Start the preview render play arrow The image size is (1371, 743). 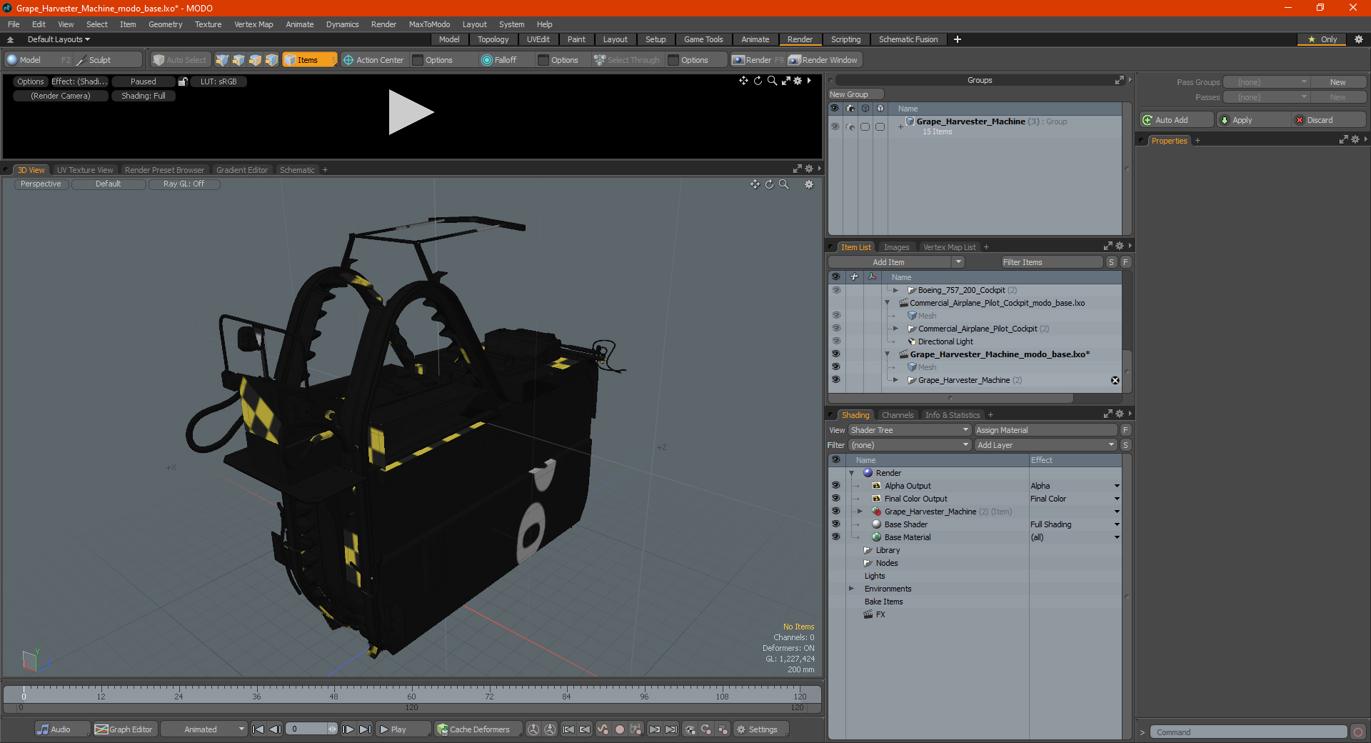coord(411,112)
